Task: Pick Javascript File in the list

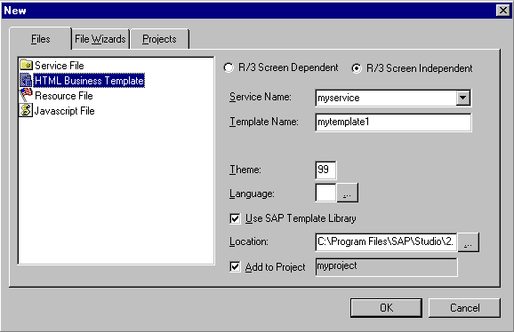Action: pos(65,111)
